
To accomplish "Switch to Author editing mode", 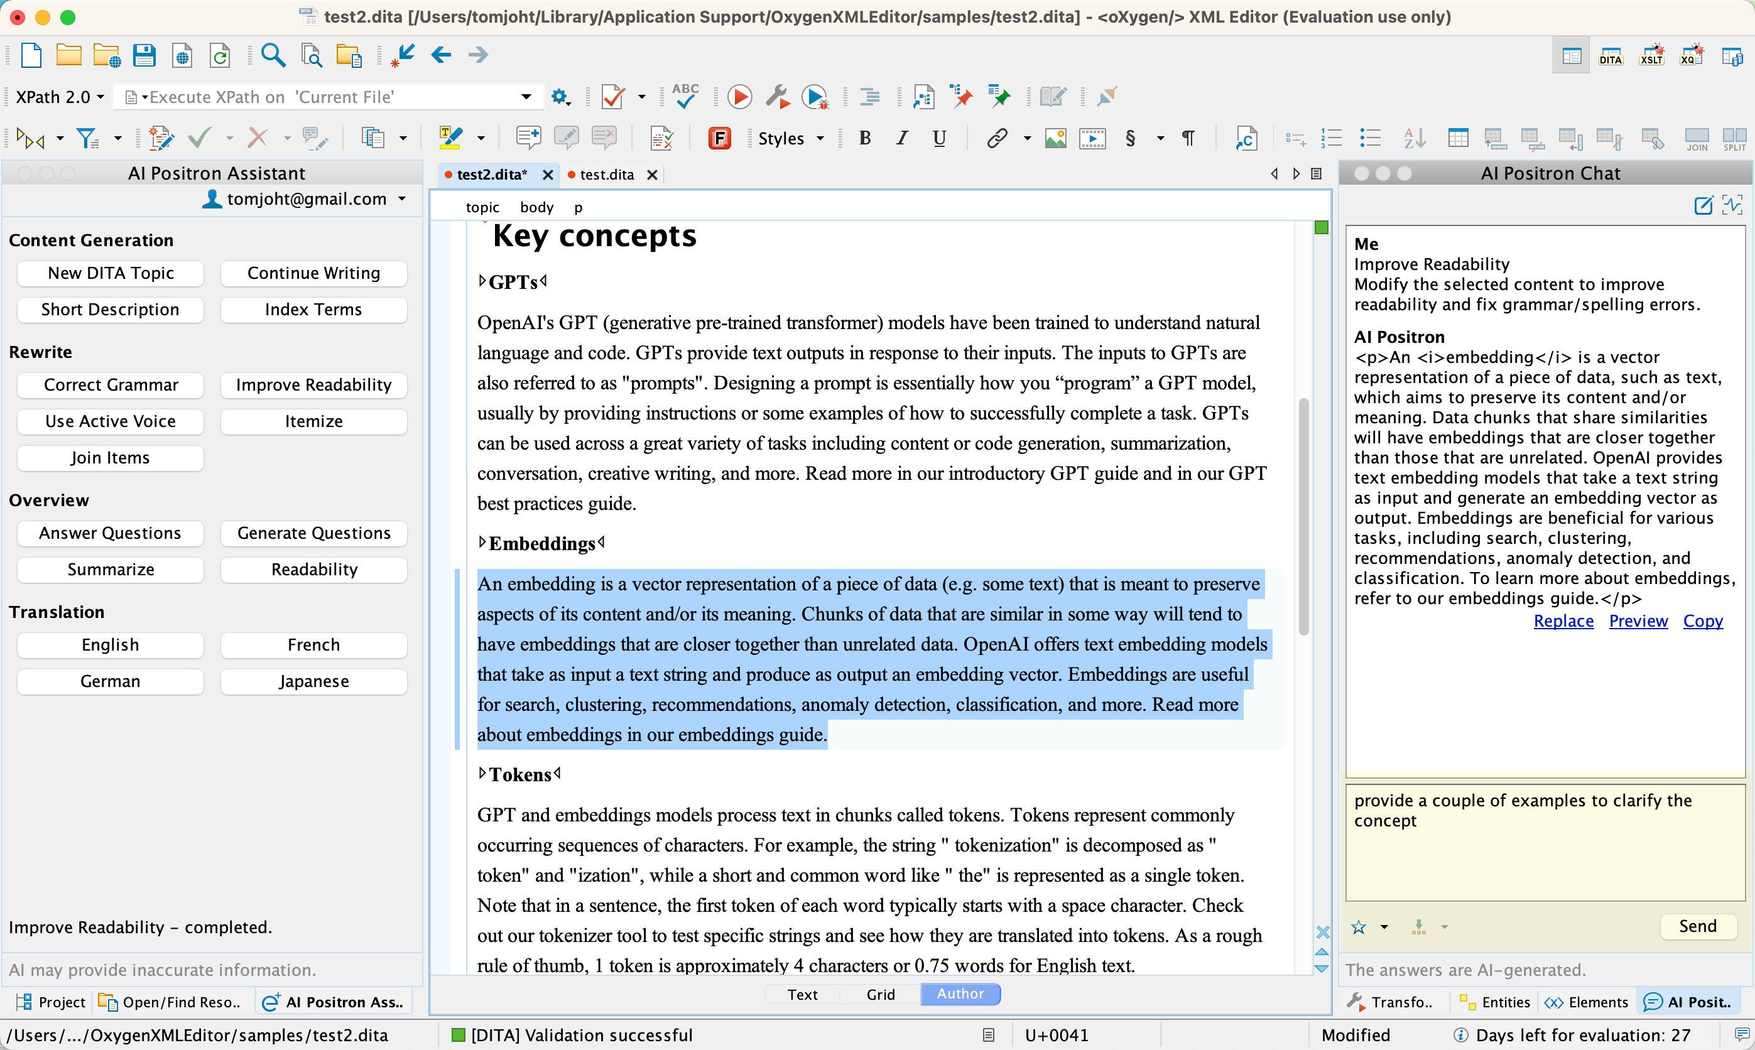I will (x=960, y=993).
